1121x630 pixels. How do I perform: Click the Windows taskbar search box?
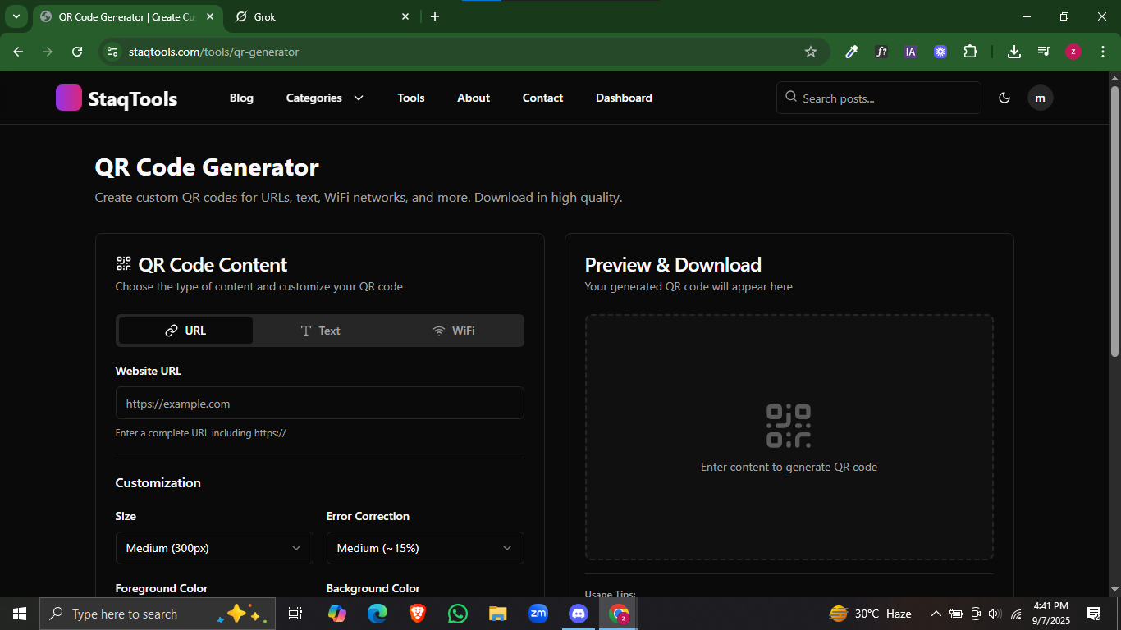(x=158, y=614)
